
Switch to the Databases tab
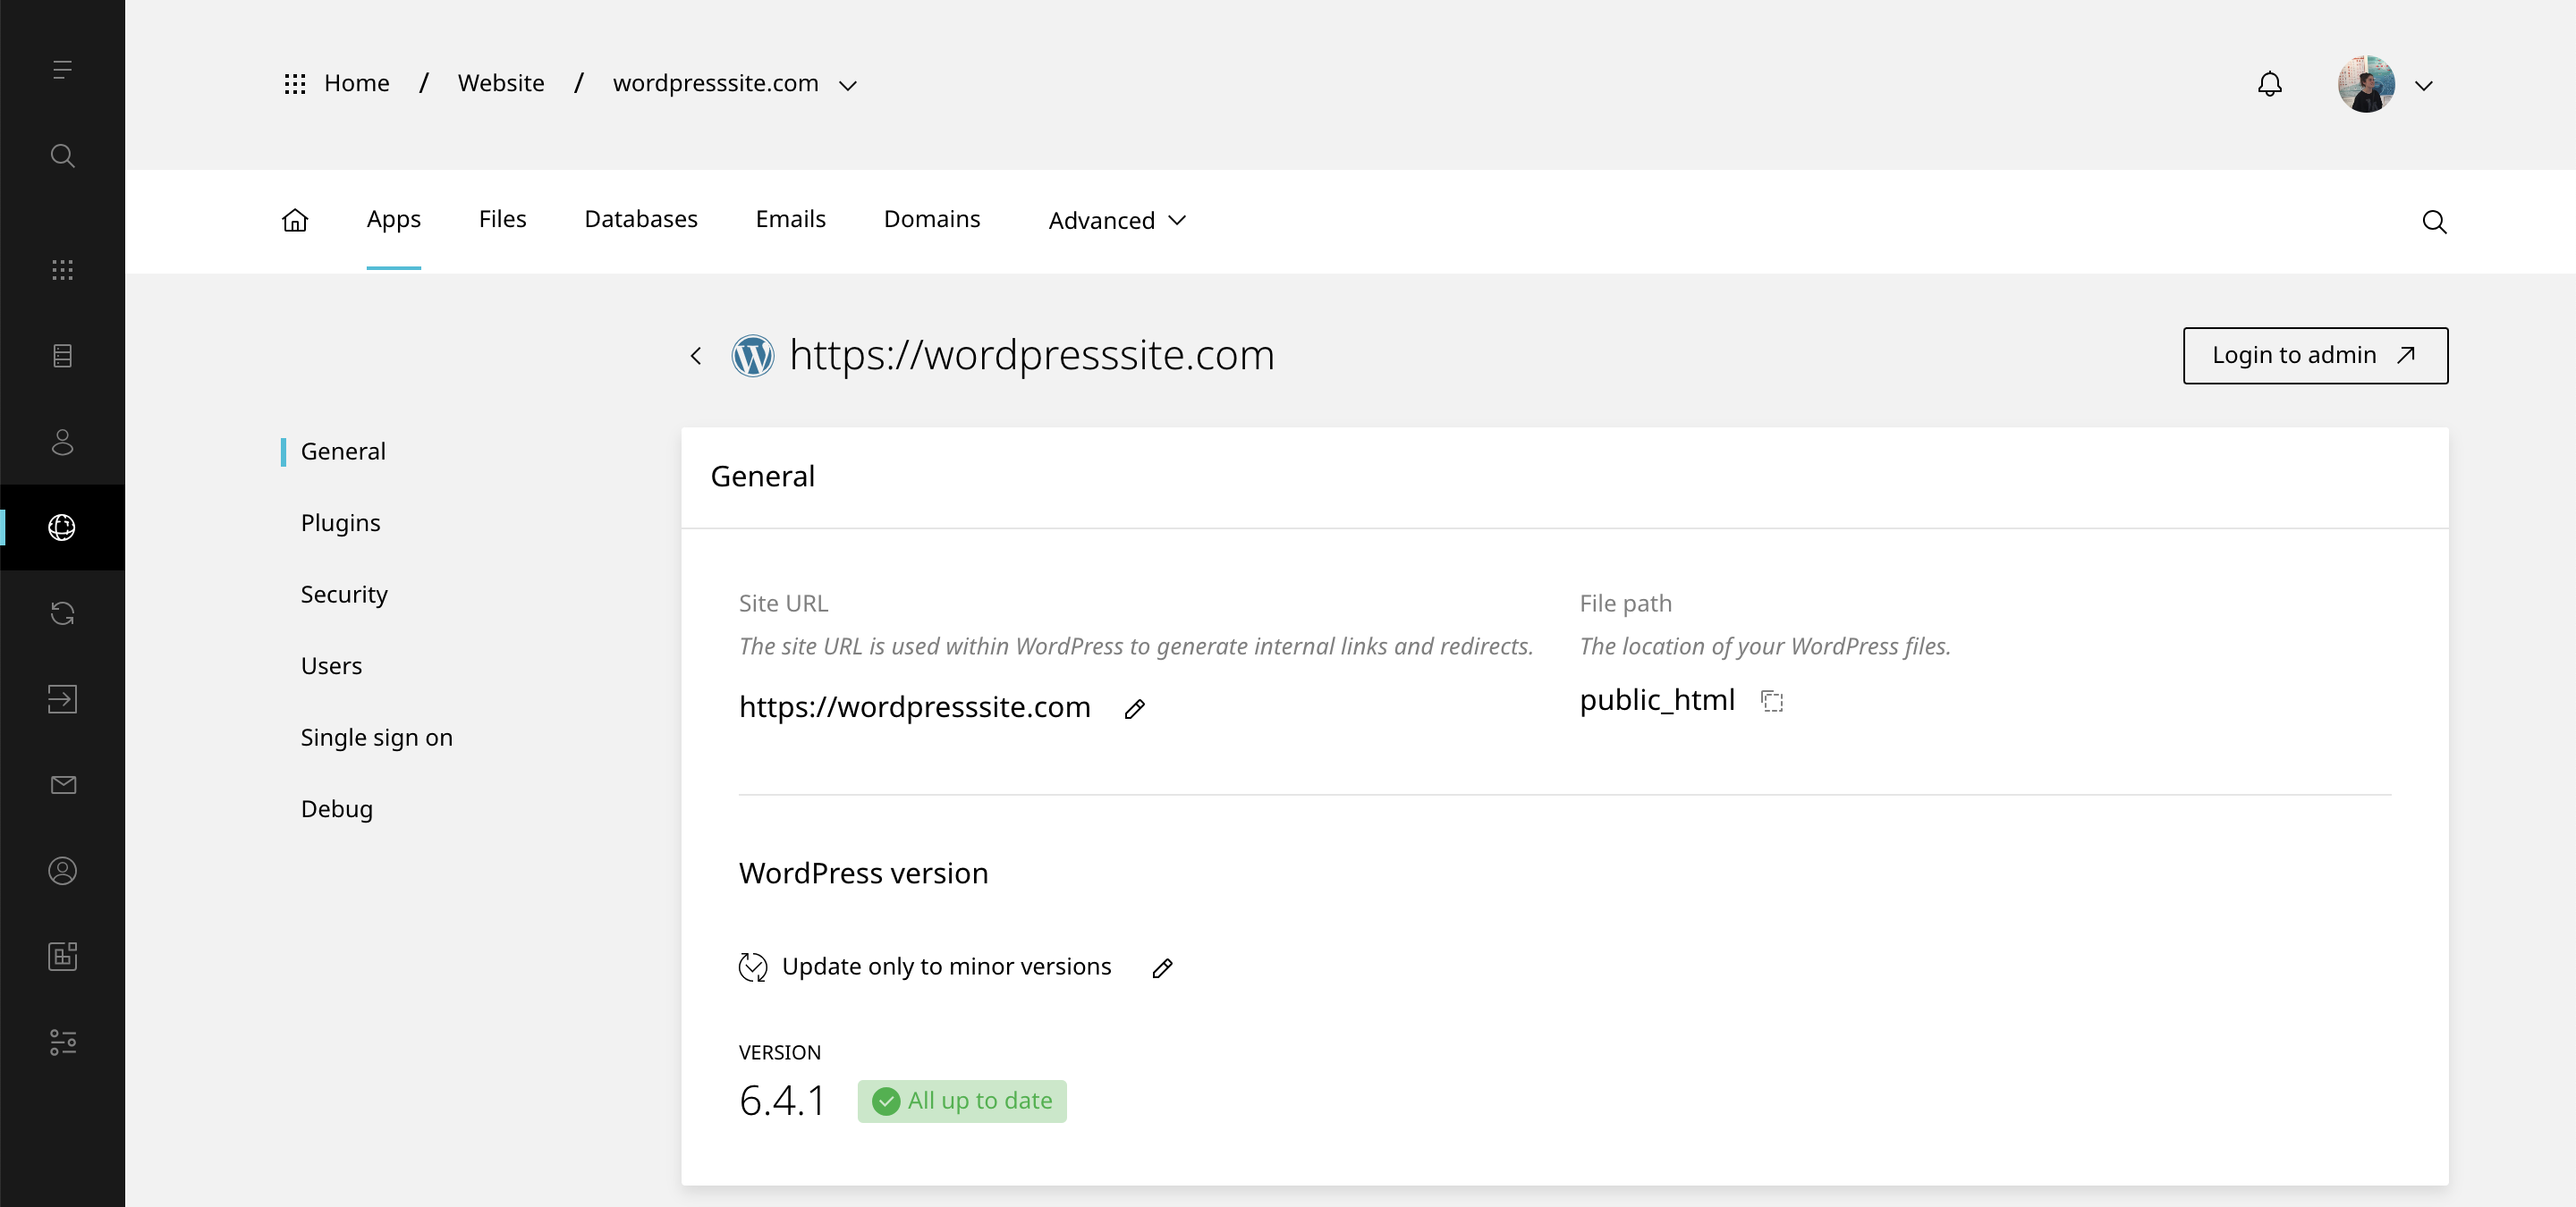[640, 219]
